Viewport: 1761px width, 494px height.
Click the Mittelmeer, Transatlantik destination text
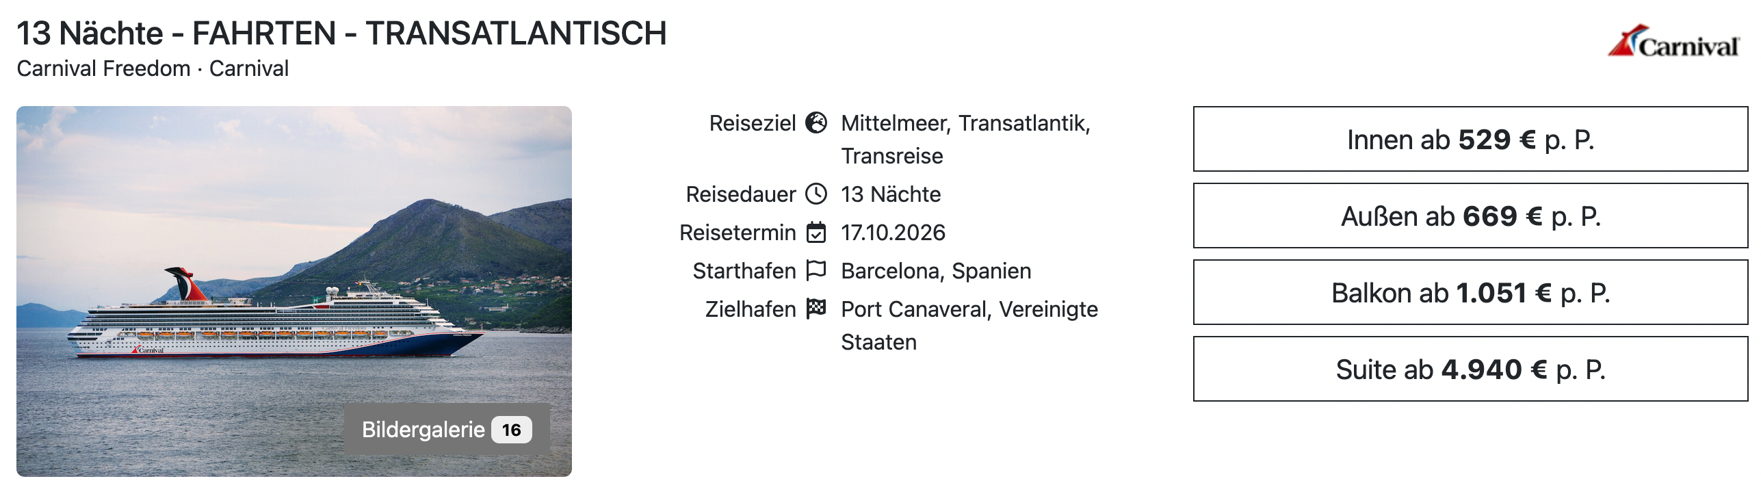click(965, 124)
